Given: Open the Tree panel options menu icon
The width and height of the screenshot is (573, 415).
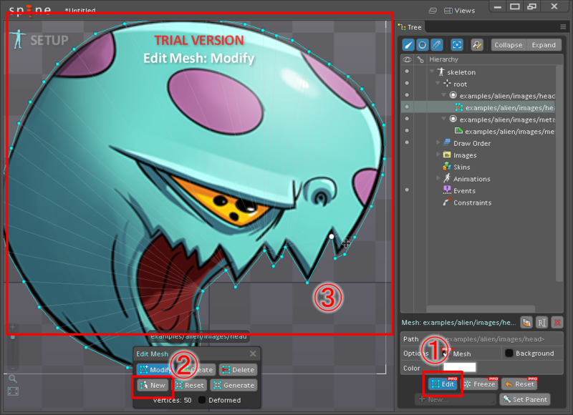Looking at the screenshot, I should point(563,26).
